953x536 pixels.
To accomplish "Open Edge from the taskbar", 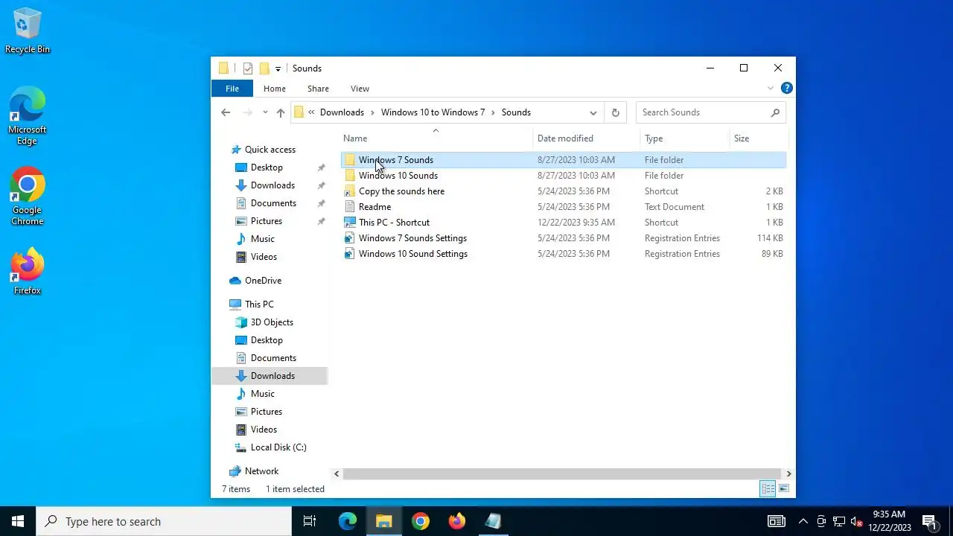I will 348,521.
